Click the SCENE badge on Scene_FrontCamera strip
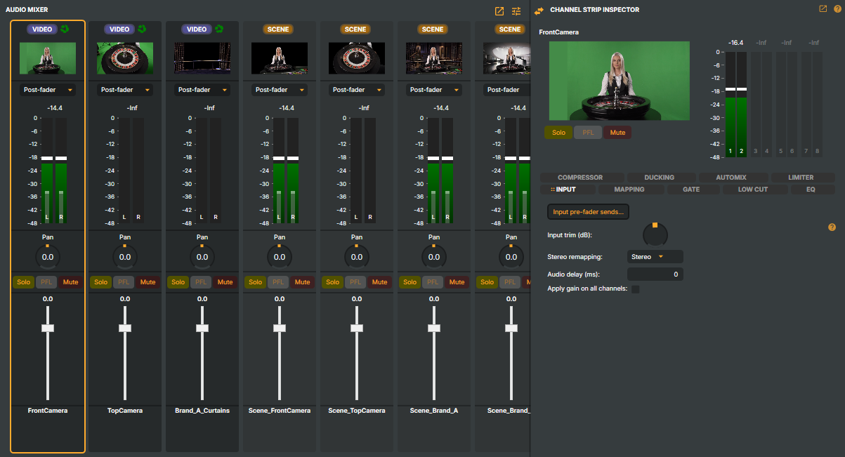The image size is (845, 457). click(x=278, y=29)
